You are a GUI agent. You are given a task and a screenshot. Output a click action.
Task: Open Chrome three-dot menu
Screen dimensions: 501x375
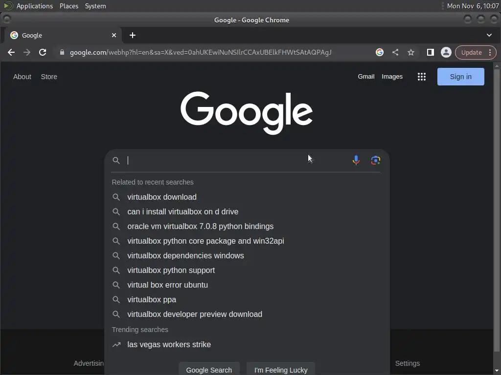click(490, 52)
